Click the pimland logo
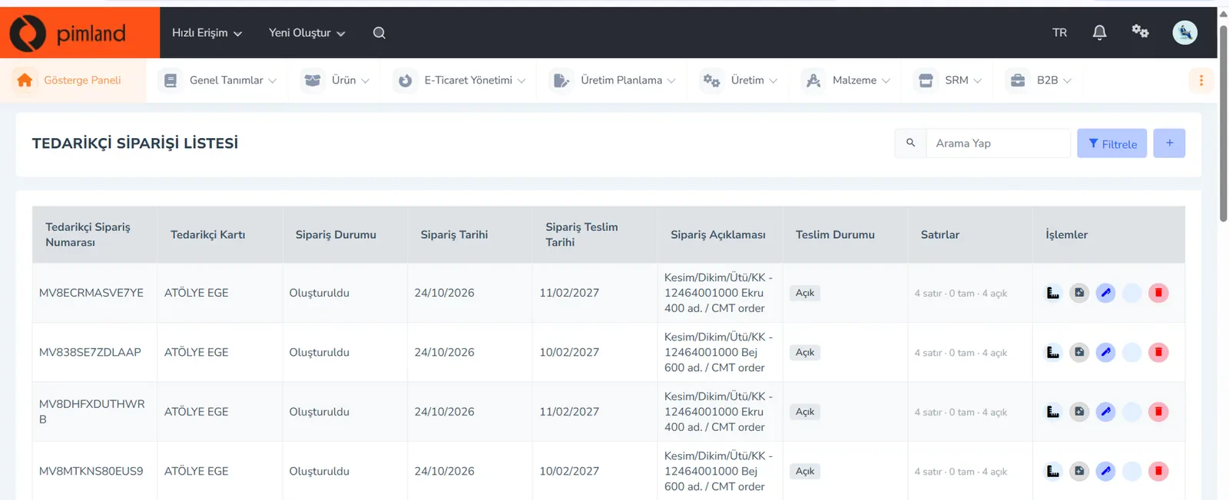The image size is (1229, 500). click(68, 33)
